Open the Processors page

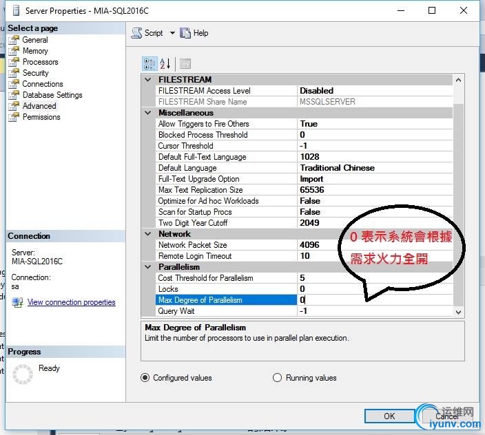pos(40,62)
